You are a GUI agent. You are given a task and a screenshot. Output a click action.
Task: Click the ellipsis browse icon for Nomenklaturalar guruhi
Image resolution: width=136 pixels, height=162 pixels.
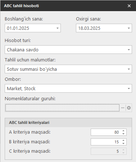(123, 108)
